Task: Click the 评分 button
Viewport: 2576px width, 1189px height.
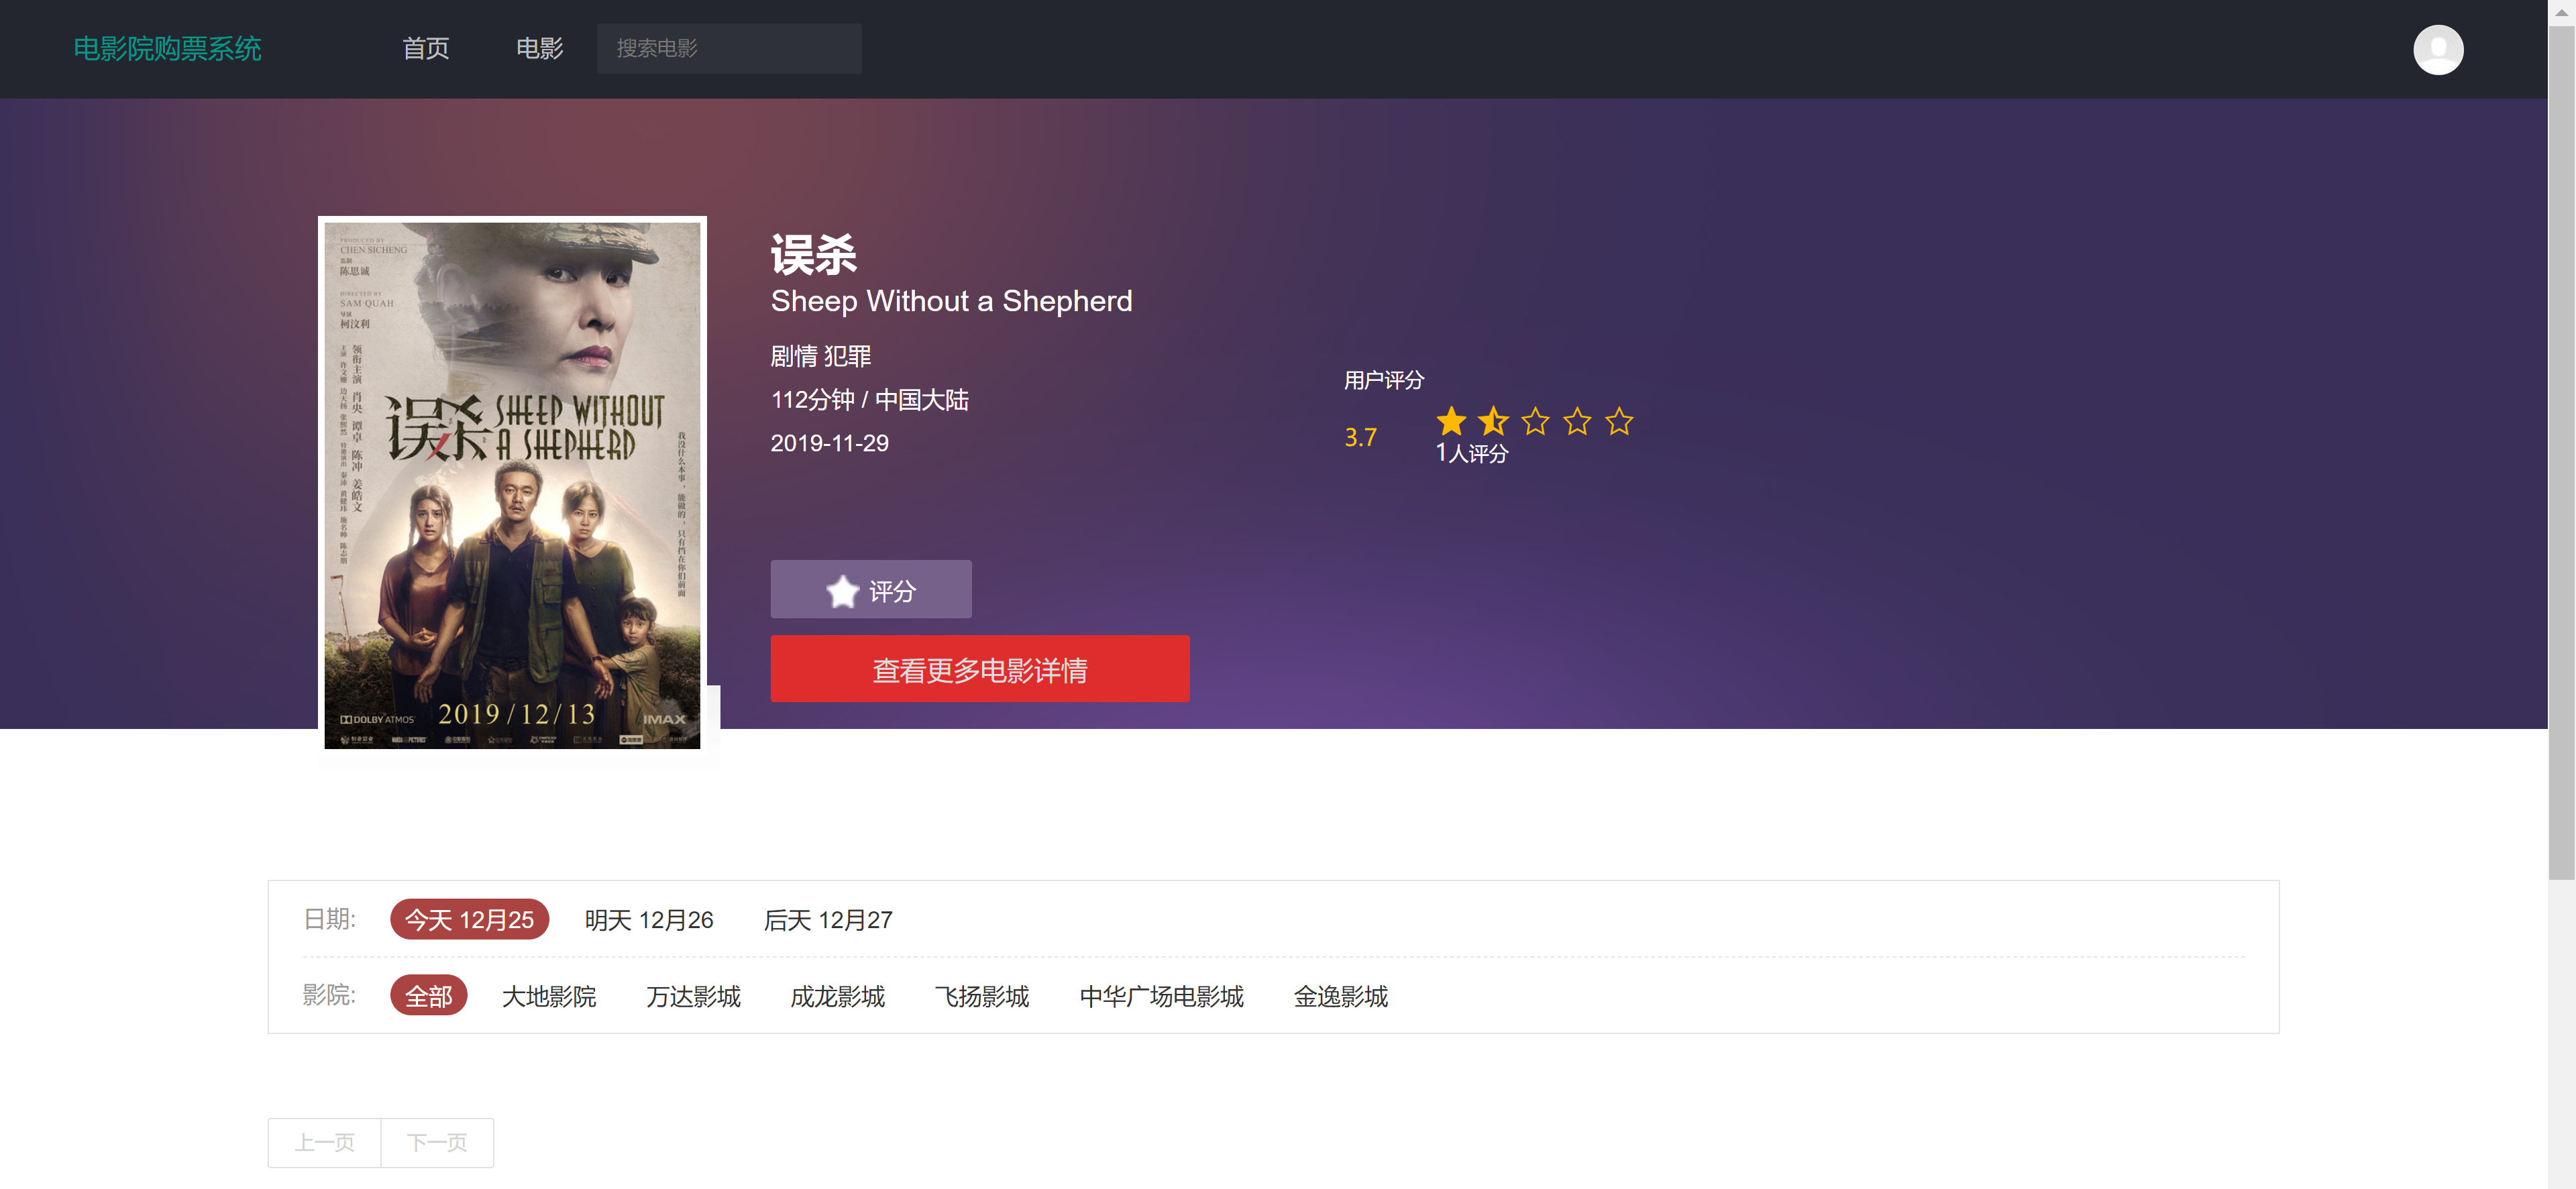Action: point(870,589)
